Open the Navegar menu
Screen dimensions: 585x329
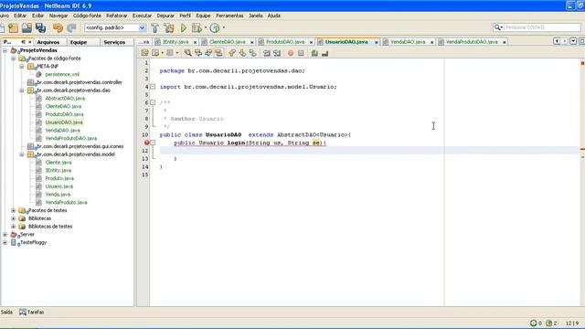click(x=58, y=16)
